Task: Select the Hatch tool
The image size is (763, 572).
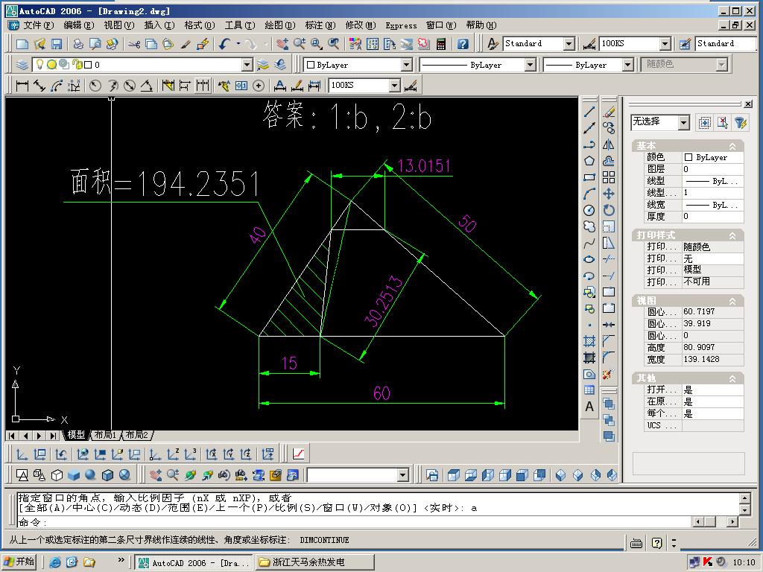Action: pos(589,341)
